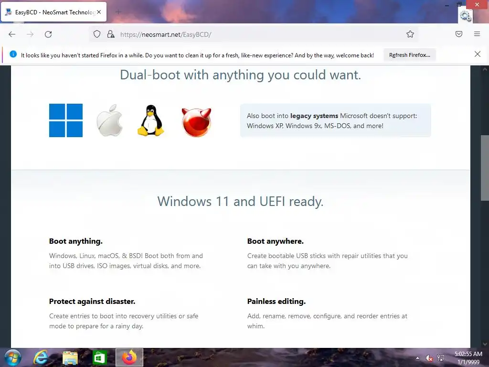This screenshot has height=367, width=489.
Task: Click the scrollbar up arrow
Action: pyautogui.click(x=485, y=69)
